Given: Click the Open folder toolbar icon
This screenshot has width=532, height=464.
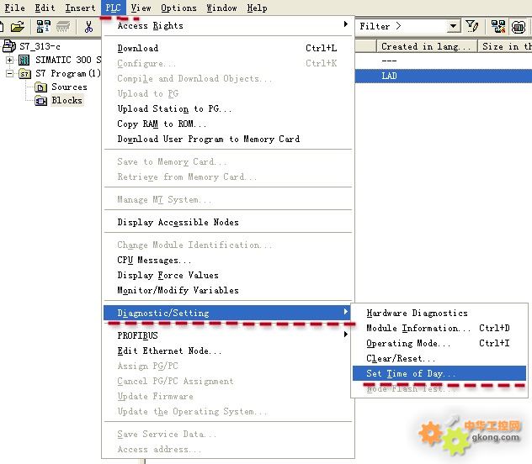Looking at the screenshot, I should [x=17, y=26].
